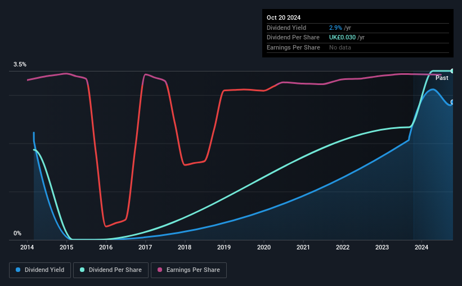Click the 0% y-axis label
This screenshot has width=462, height=286.
pyautogui.click(x=17, y=233)
